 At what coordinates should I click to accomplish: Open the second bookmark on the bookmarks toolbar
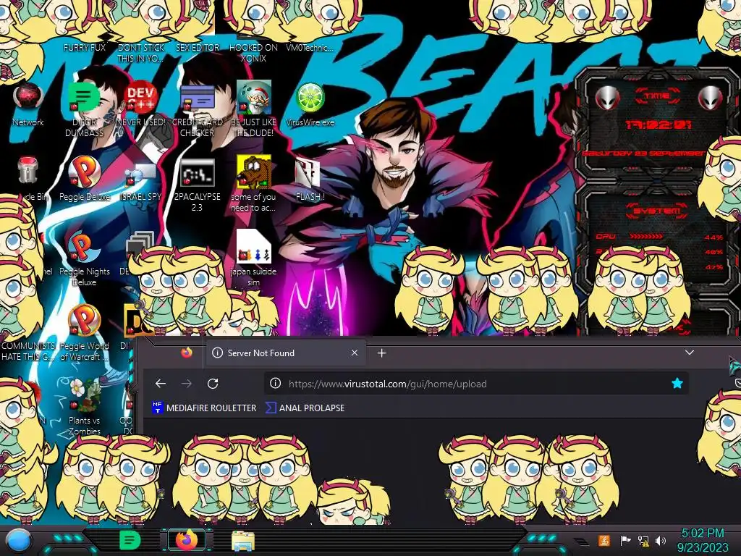(305, 408)
